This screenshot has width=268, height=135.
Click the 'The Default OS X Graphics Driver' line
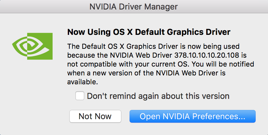coord(153,47)
